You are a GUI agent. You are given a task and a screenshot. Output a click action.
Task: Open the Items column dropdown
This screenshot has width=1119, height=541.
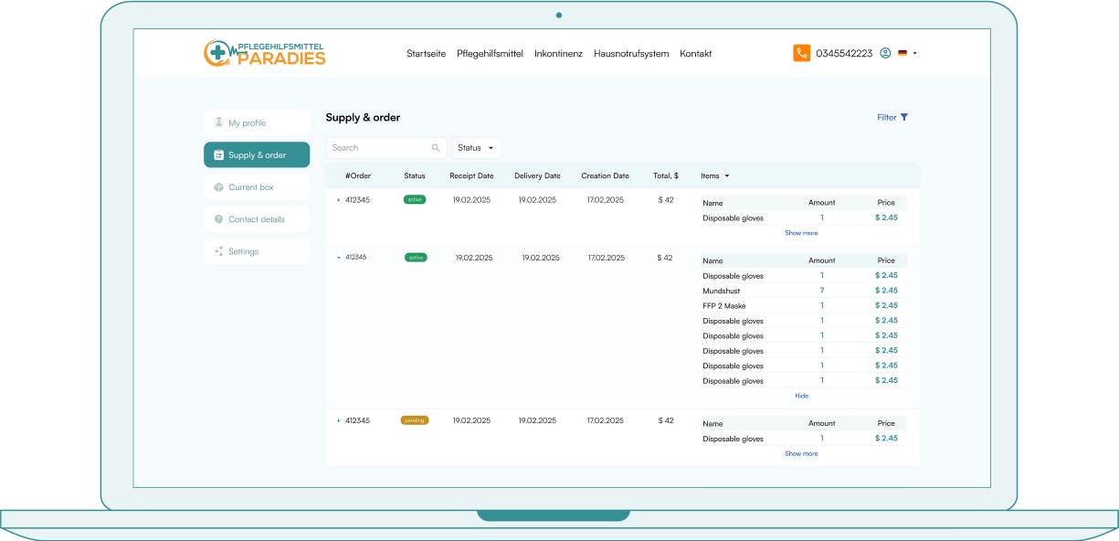pos(715,175)
